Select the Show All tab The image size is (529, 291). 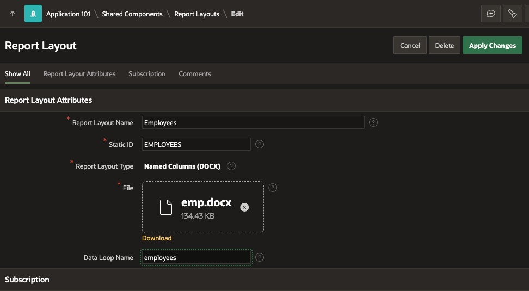(17, 74)
